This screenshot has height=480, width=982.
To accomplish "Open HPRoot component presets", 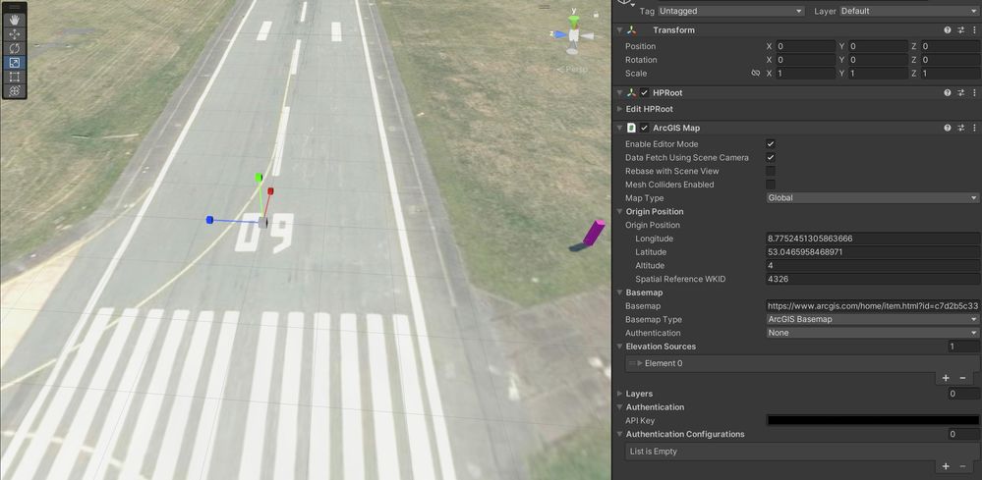I will tap(961, 92).
